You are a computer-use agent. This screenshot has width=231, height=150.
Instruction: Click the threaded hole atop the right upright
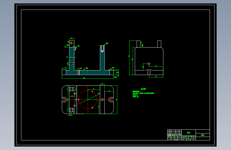[102, 49]
